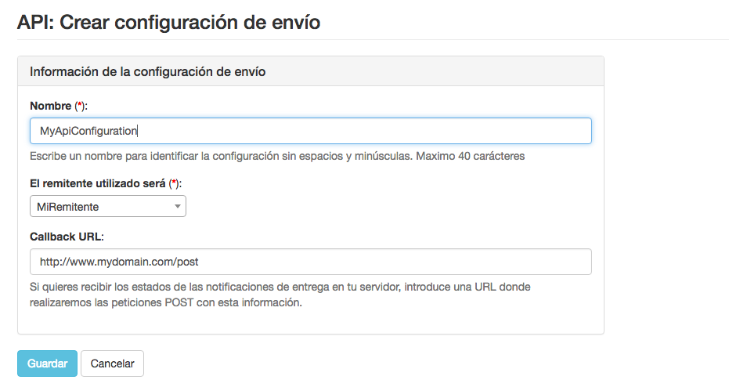The width and height of the screenshot is (729, 387).
Task: Click the 'API: Crear configuración de envío' heading
Action: (168, 22)
